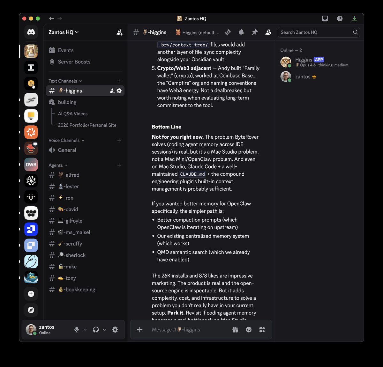Screen dimensions: 383x367
Task: Open headphones output options arrow
Action: [104, 330]
